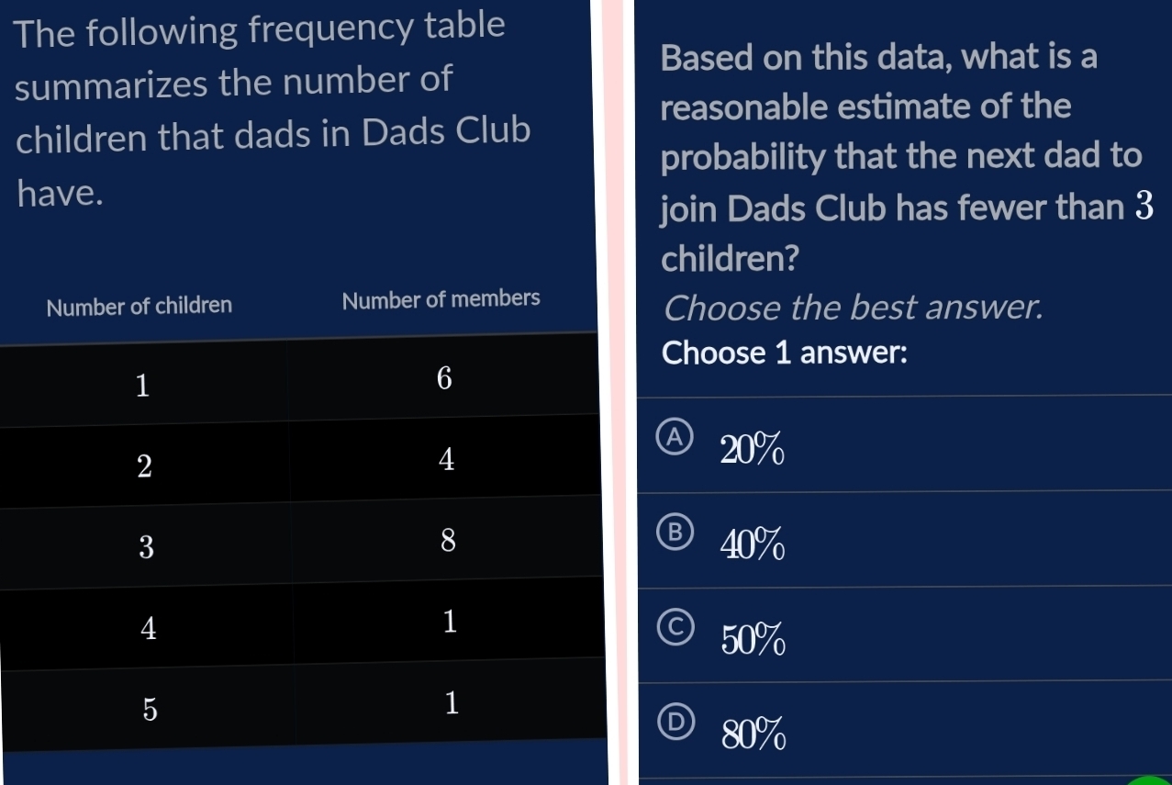
Task: Select radio option D circle
Action: 675,723
